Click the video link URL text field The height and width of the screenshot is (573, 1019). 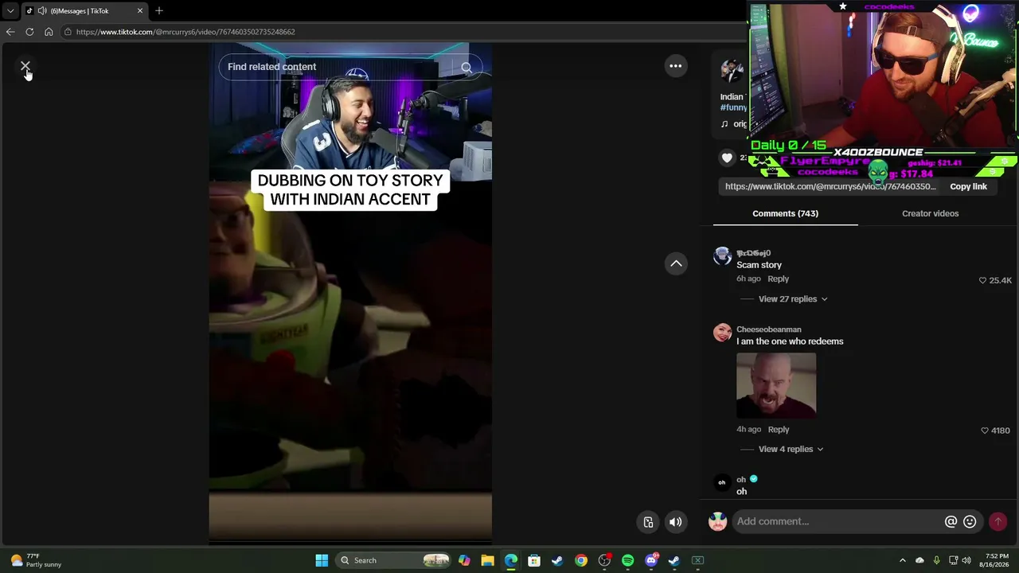click(x=830, y=186)
